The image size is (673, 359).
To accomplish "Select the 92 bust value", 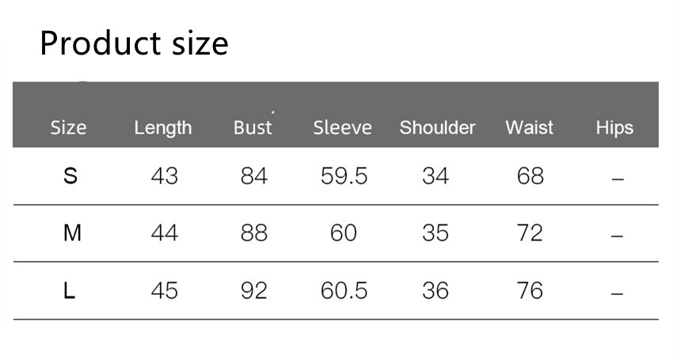I will point(254,291).
